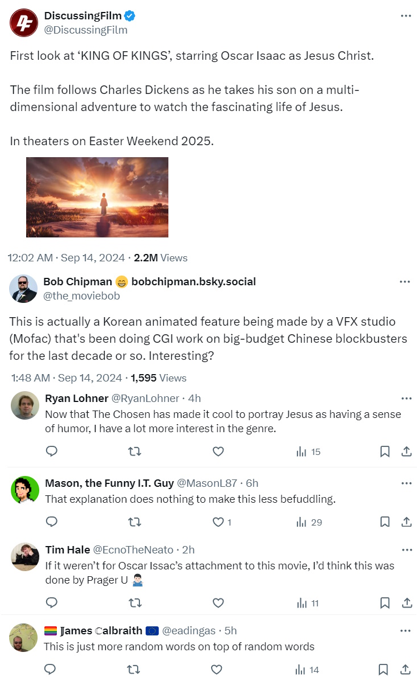Repost James Calbraith's reply
The width and height of the screenshot is (417, 677).
point(134,670)
